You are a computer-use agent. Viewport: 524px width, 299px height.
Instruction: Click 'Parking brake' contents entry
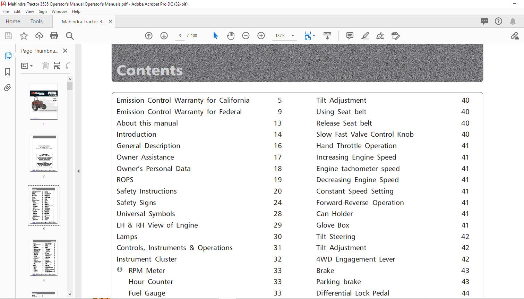point(338,282)
